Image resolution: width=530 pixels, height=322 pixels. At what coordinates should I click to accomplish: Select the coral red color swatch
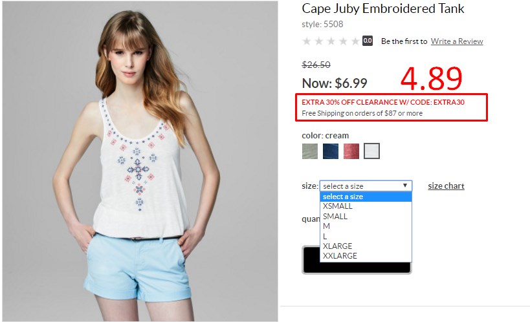(x=351, y=151)
